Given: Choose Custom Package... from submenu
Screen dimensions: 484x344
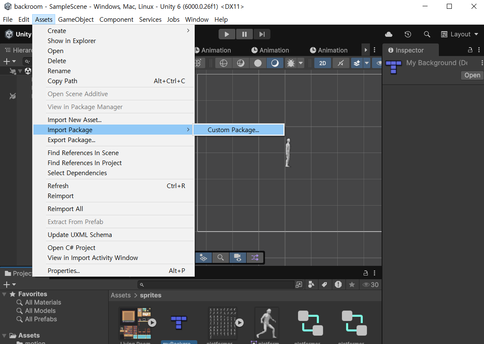Looking at the screenshot, I should 238,130.
